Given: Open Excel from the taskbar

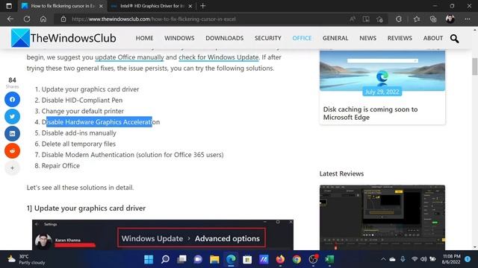Looking at the screenshot, I should (329, 259).
